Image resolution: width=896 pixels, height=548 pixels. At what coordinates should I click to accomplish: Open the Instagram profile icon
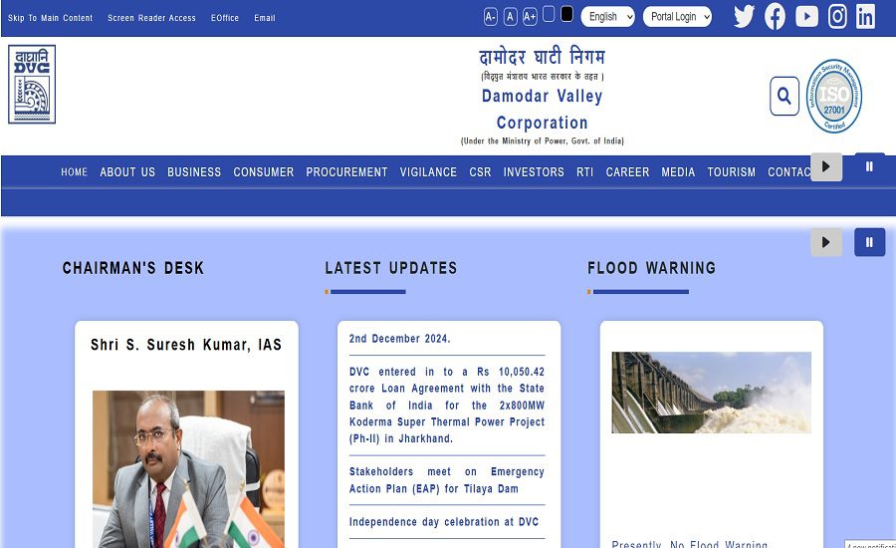coord(837,17)
